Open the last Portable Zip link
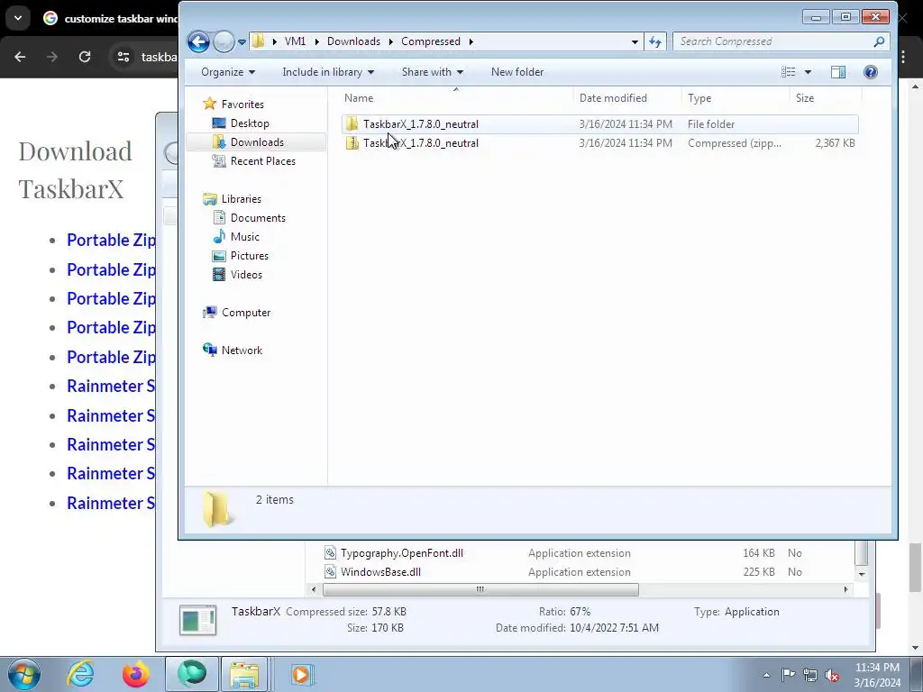This screenshot has height=692, width=923. point(111,357)
